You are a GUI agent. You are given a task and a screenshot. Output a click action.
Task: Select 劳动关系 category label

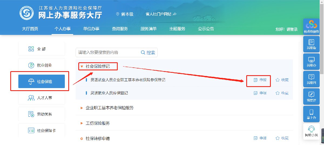(45, 114)
